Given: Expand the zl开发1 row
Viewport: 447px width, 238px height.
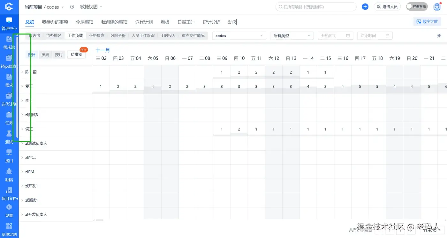Looking at the screenshot, I should (22, 186).
